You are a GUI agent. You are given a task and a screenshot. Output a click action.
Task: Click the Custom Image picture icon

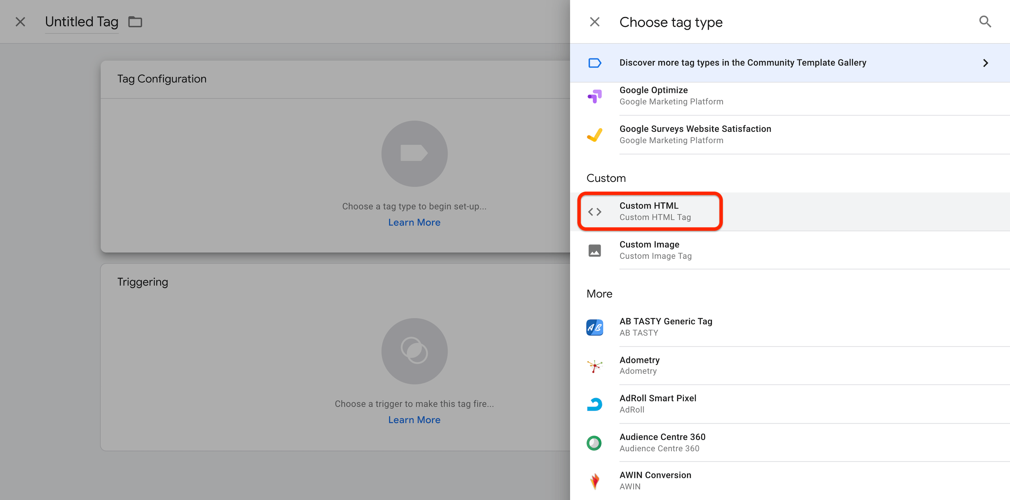[594, 251]
